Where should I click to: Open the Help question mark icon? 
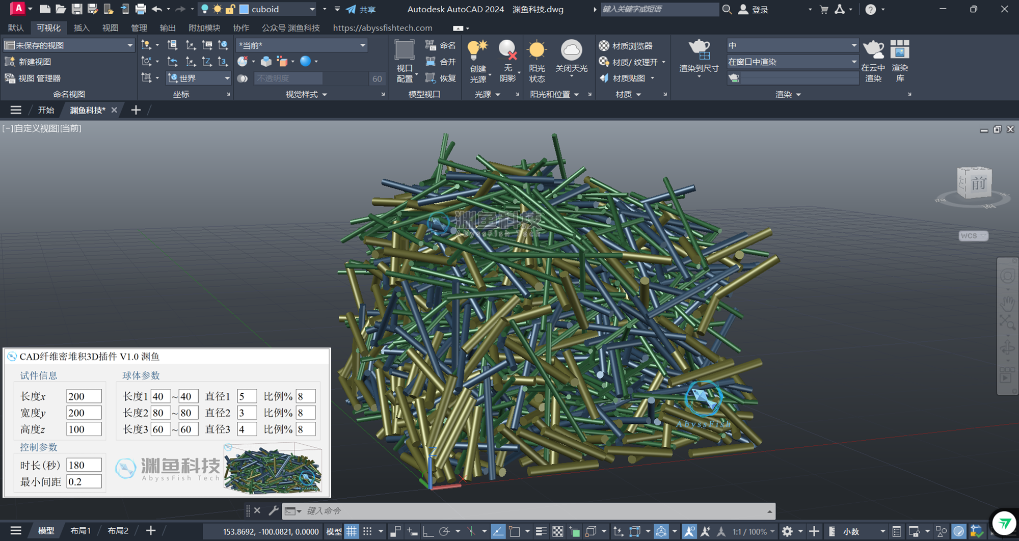pos(871,9)
